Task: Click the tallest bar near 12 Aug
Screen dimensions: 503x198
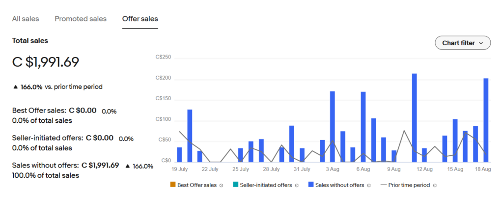Action: [x=415, y=118]
